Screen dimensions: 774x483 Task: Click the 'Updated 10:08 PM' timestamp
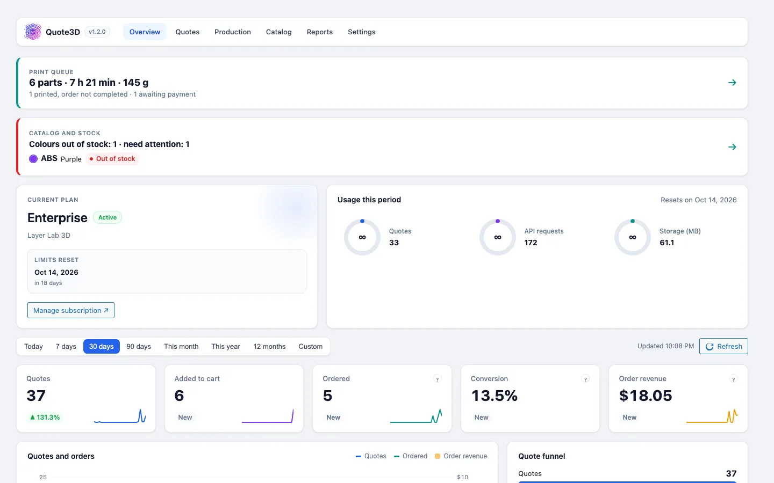pyautogui.click(x=665, y=346)
